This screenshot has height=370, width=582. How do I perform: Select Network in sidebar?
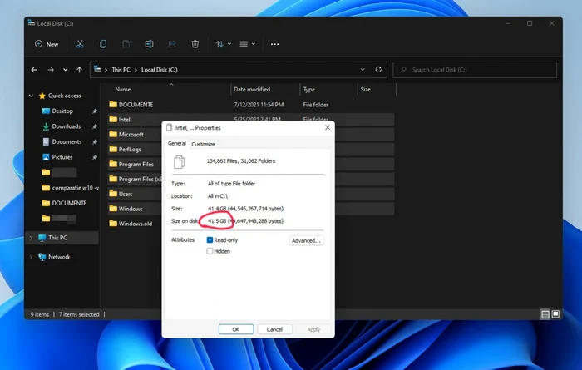tap(59, 257)
